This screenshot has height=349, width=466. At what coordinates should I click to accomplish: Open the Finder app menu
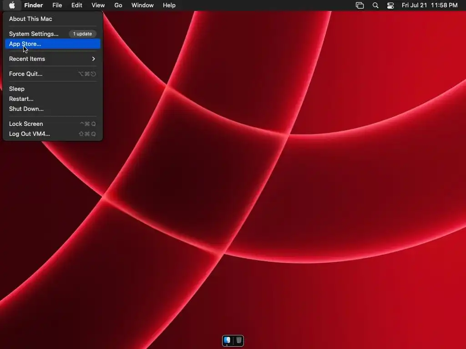[34, 5]
